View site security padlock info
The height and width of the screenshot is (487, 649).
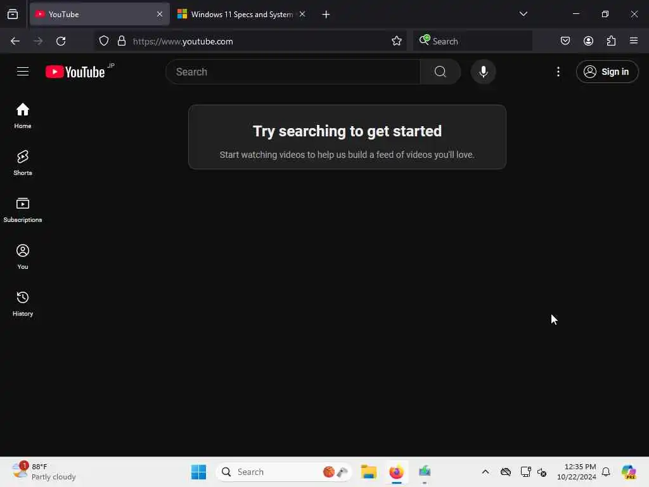pos(121,41)
